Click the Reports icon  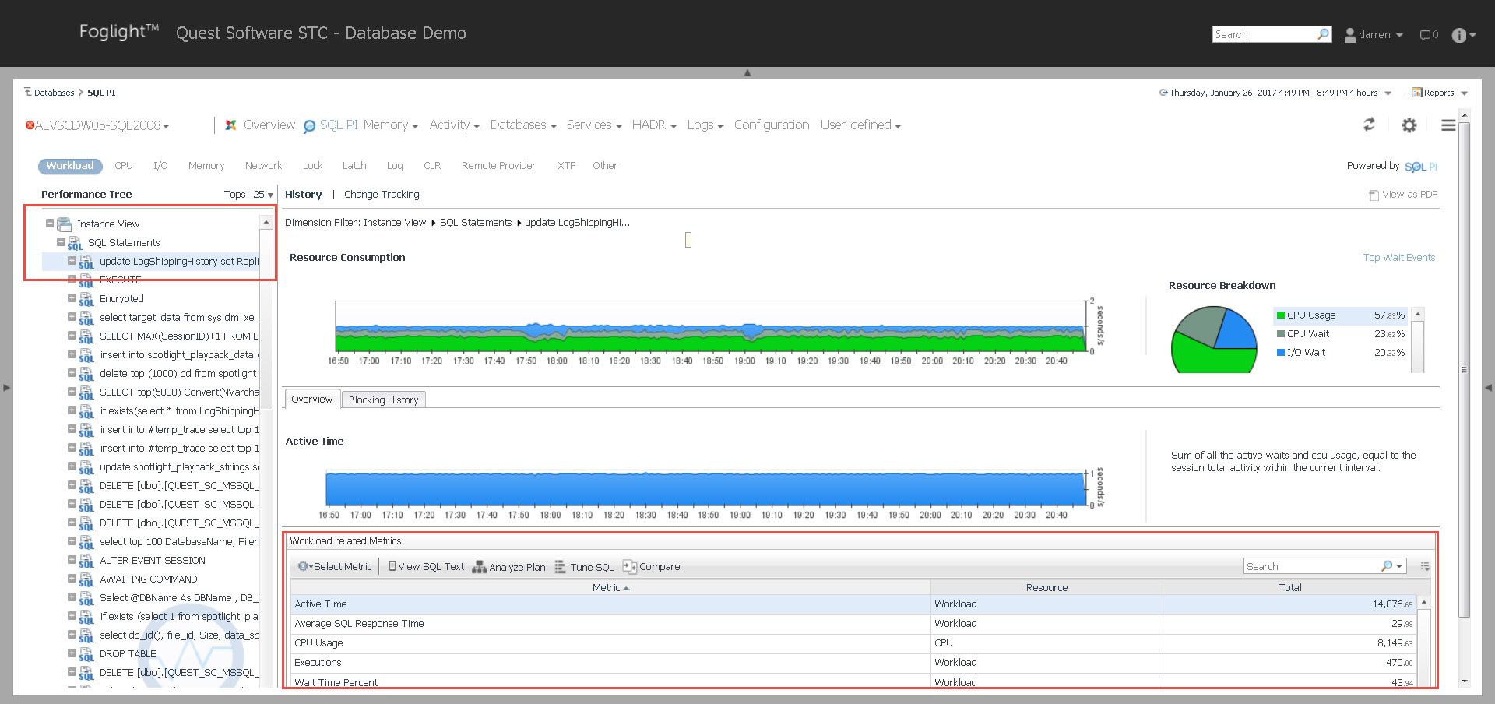tap(1417, 93)
